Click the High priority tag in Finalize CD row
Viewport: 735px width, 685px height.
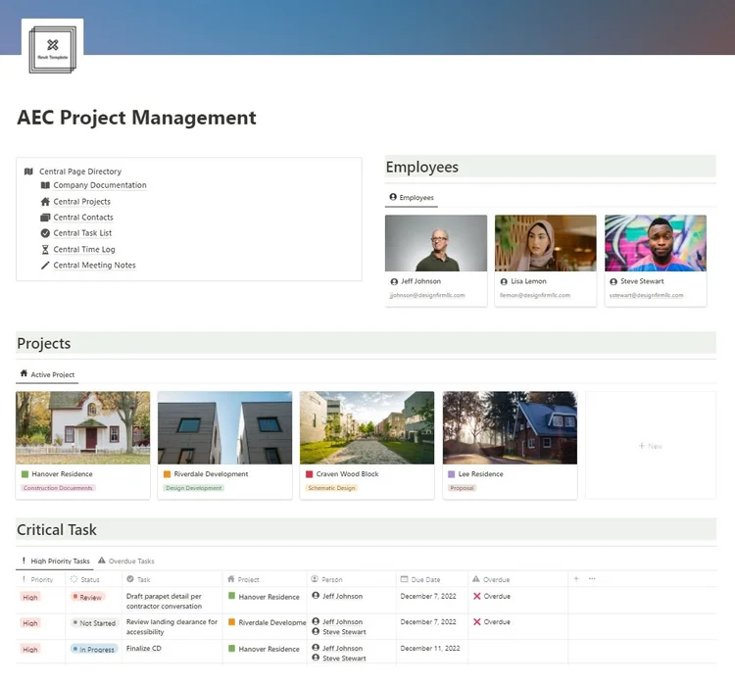click(30, 650)
